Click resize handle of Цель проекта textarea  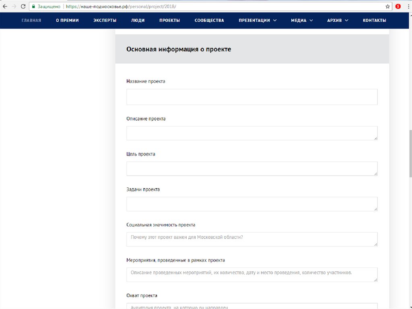tap(376, 174)
